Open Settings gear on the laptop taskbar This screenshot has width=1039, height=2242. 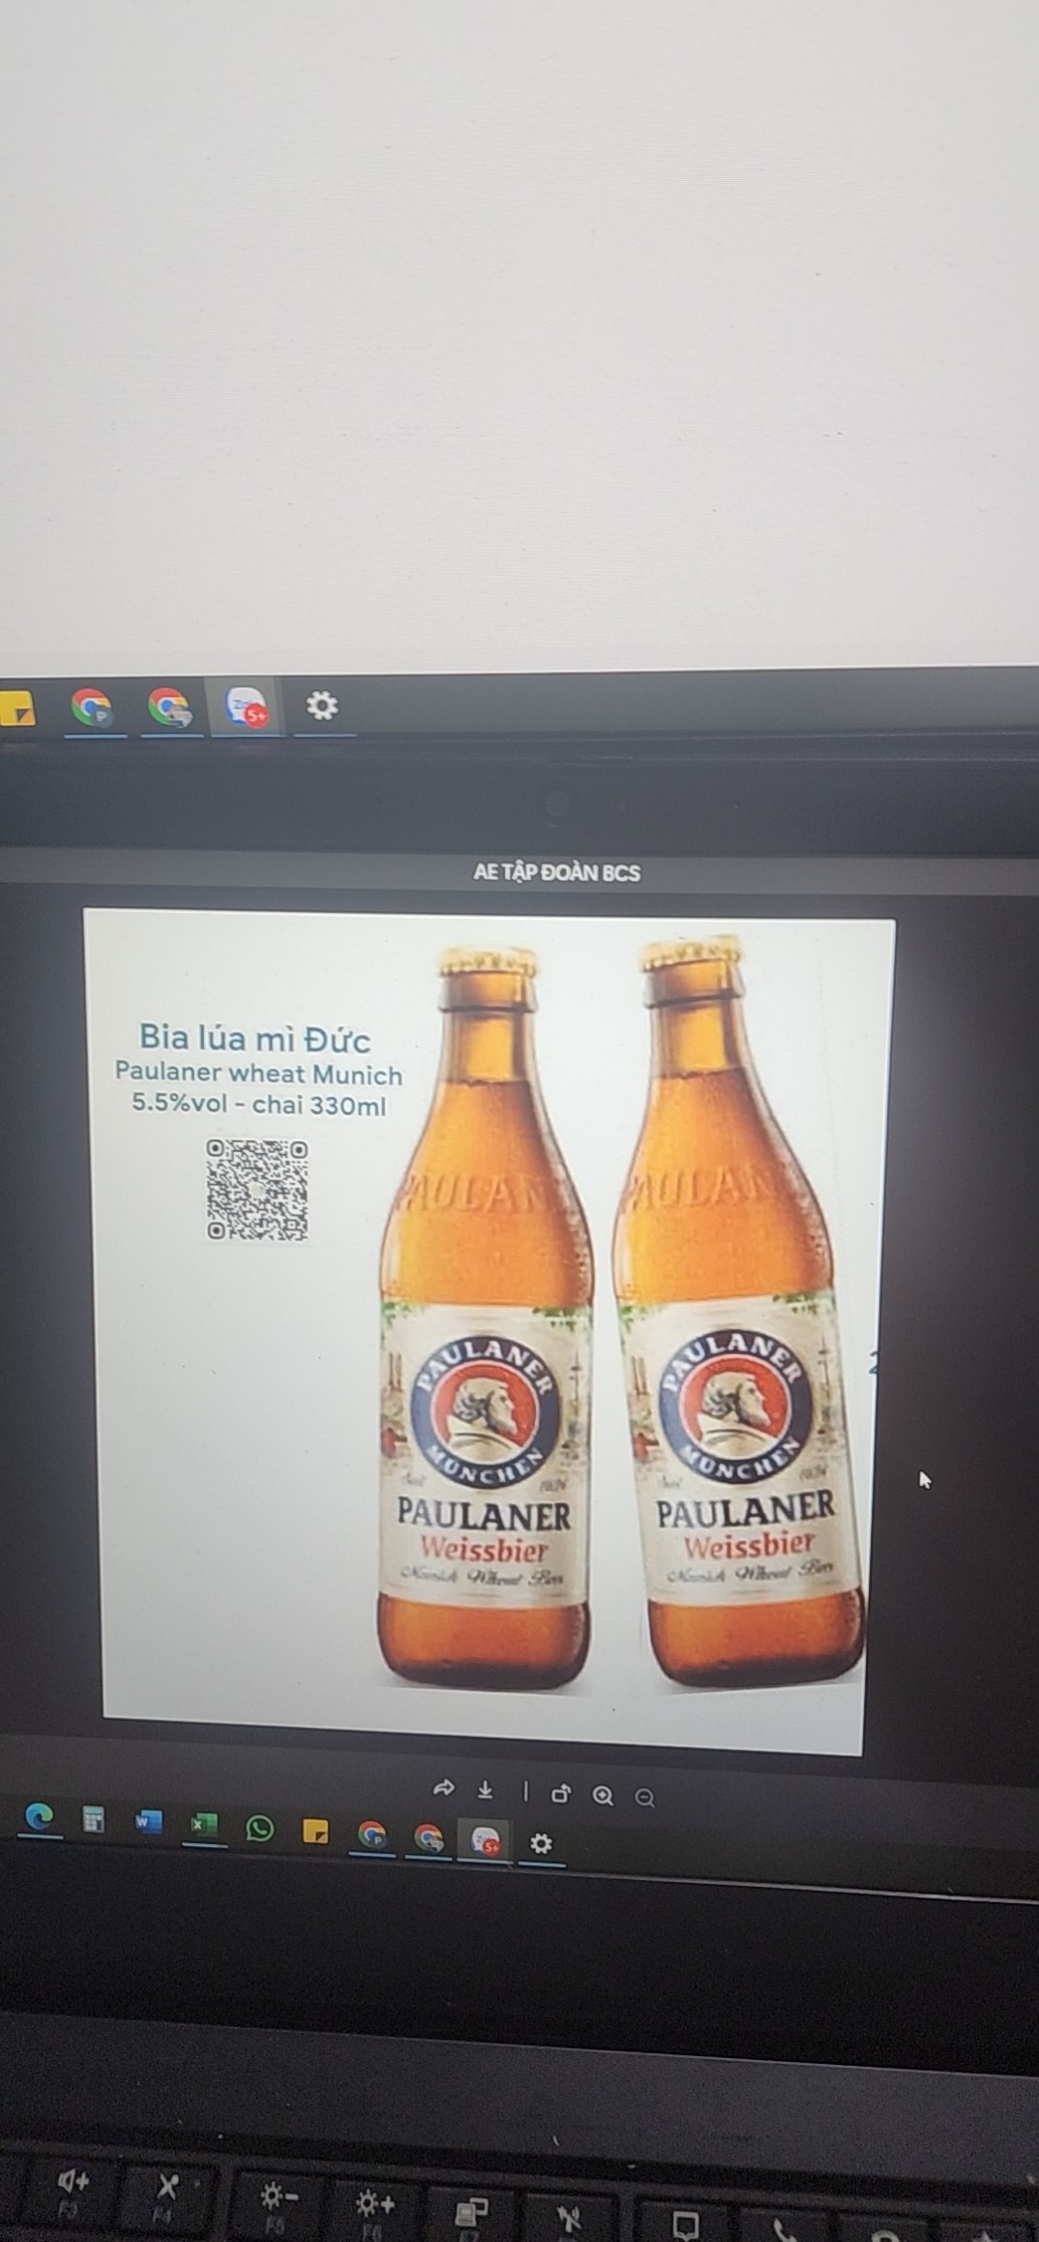542,1843
